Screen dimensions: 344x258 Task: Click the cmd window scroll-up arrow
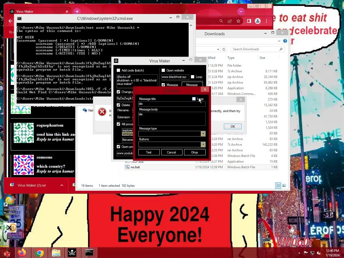191,25
